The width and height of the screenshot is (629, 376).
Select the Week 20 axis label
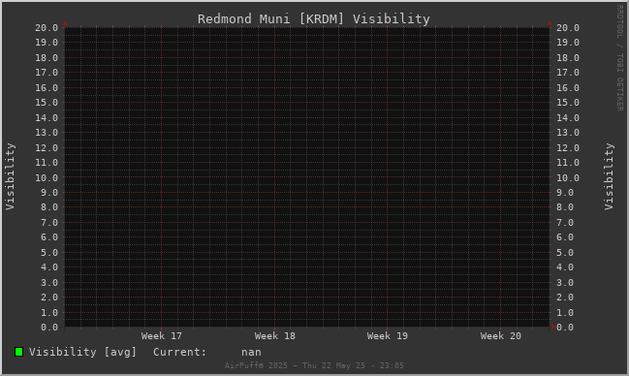tap(501, 336)
